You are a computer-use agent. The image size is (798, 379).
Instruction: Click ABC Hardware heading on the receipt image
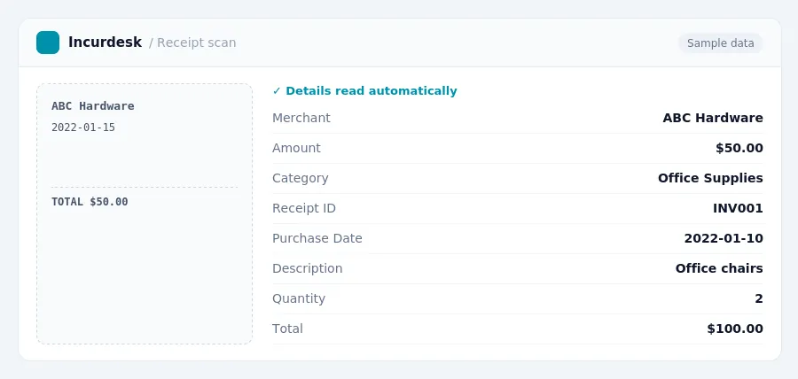[93, 106]
